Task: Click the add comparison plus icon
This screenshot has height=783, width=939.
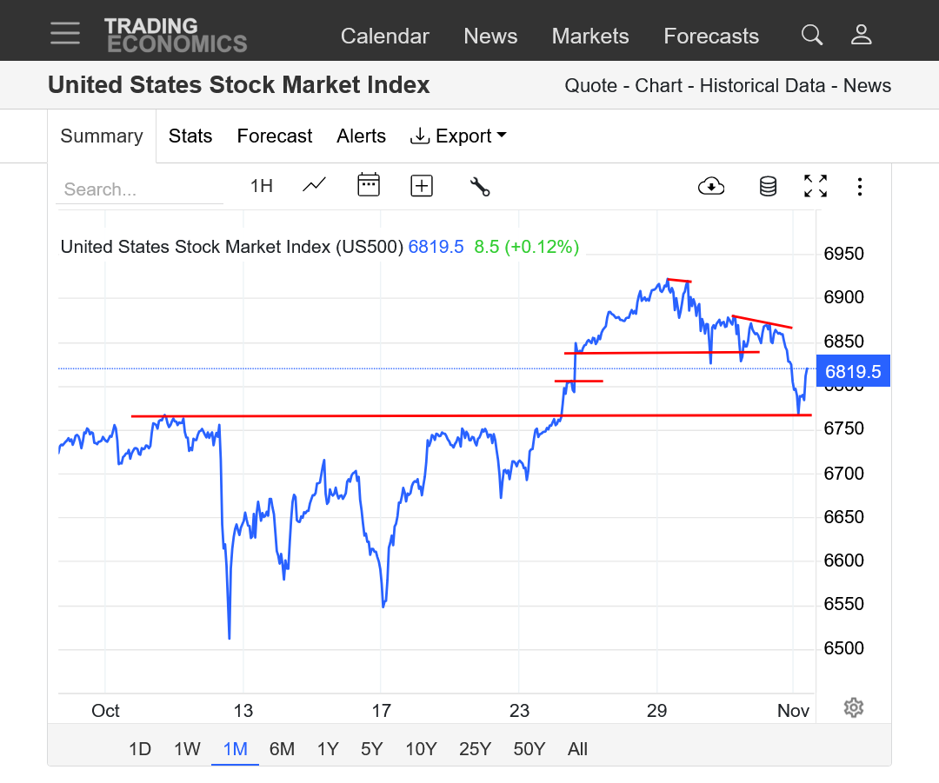Action: 422,185
